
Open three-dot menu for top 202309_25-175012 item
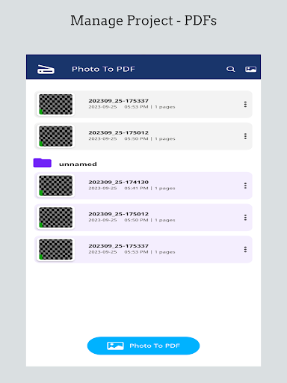point(245,136)
